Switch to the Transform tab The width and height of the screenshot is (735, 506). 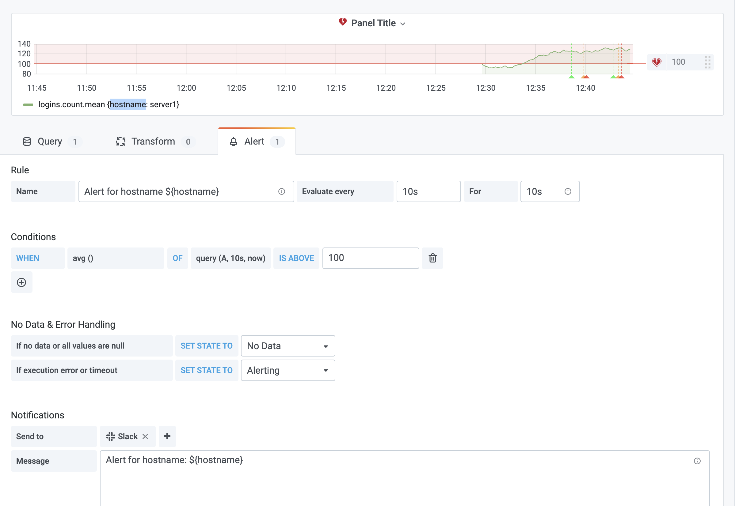[154, 142]
